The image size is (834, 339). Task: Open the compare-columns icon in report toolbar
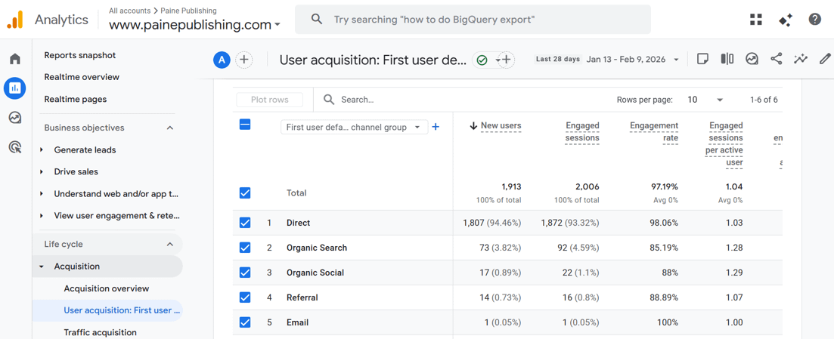point(727,59)
